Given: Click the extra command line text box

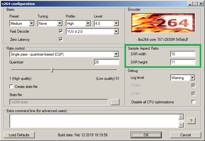Looking at the screenshot, I should [94, 121].
